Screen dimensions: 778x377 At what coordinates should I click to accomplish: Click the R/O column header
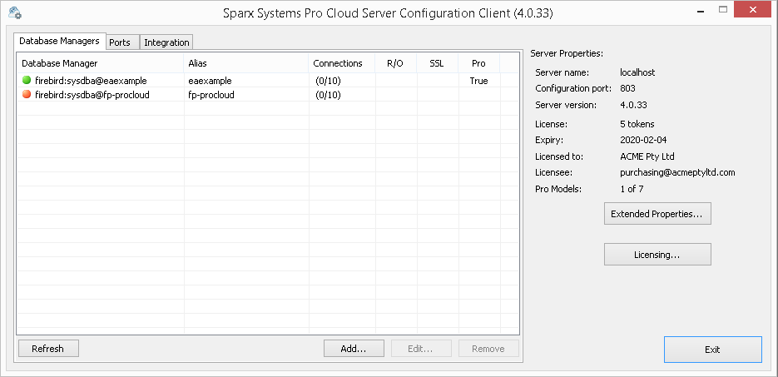point(396,63)
